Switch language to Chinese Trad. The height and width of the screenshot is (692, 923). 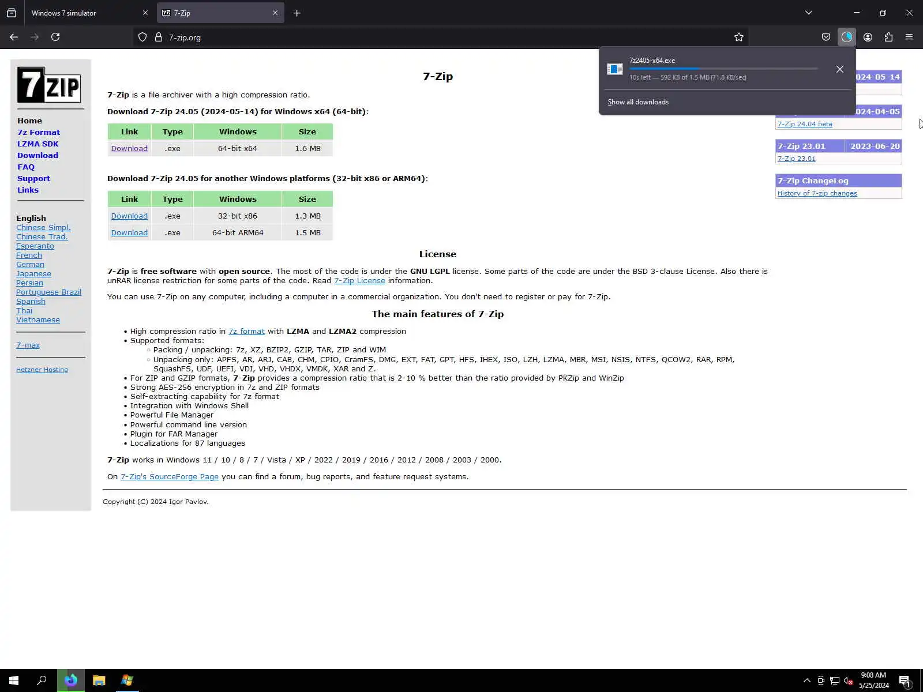click(x=42, y=236)
